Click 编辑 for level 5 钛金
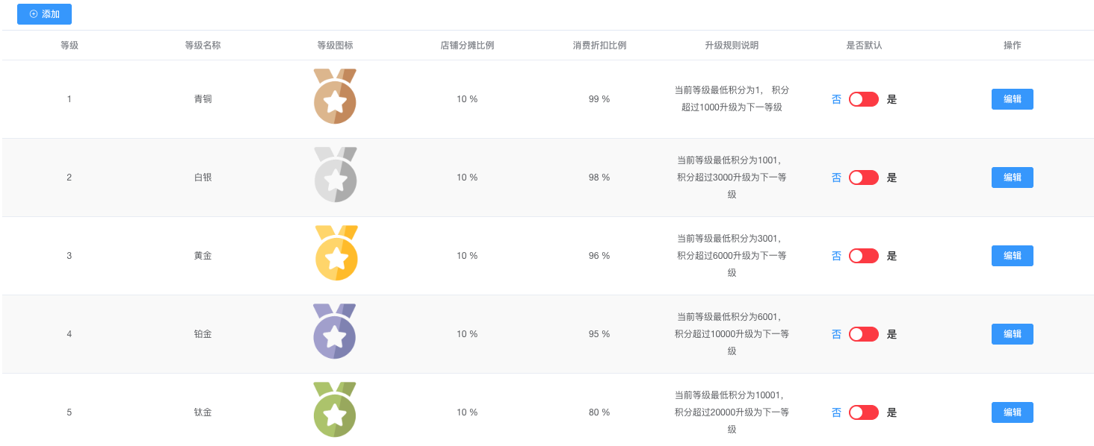1094x446 pixels. pos(1012,412)
